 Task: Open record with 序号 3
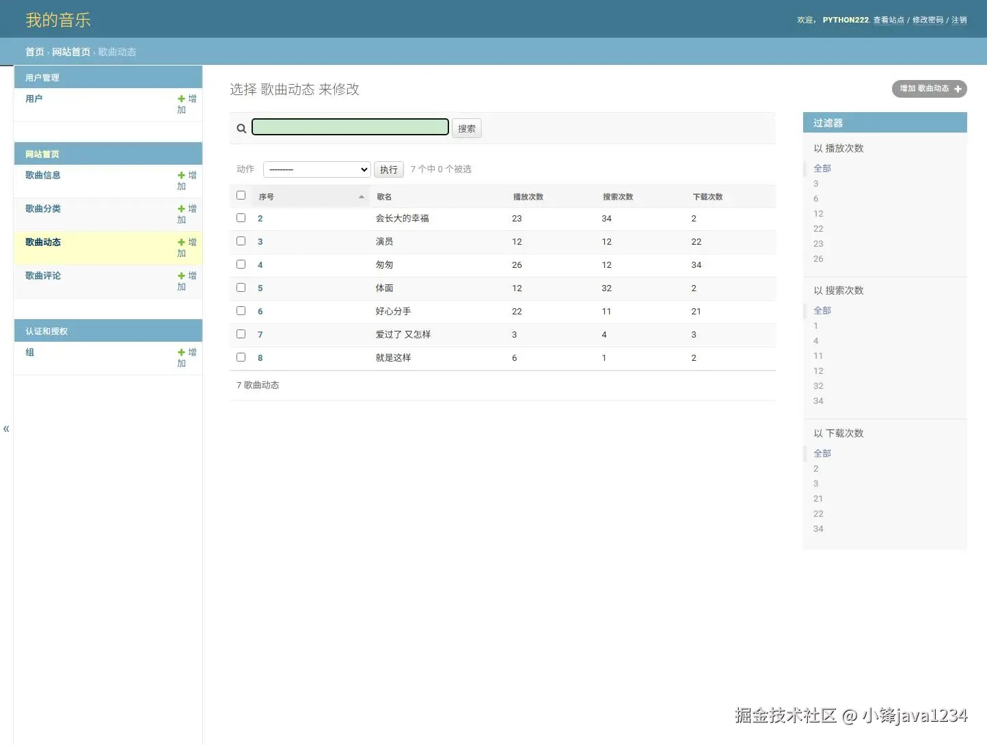[x=260, y=242]
